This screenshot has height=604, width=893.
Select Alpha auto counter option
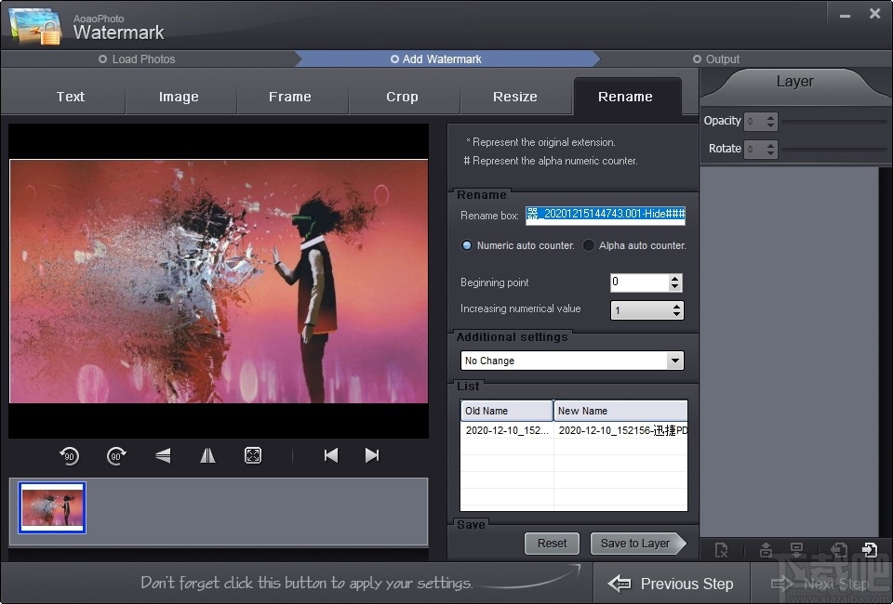(x=589, y=245)
